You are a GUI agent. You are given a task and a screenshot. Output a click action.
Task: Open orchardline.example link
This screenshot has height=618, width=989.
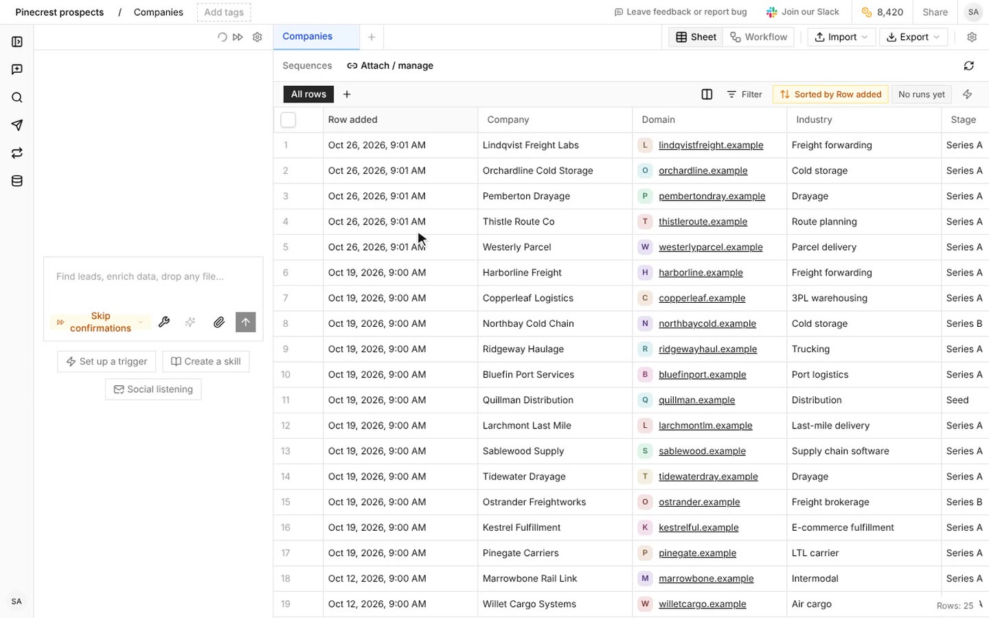pyautogui.click(x=703, y=170)
